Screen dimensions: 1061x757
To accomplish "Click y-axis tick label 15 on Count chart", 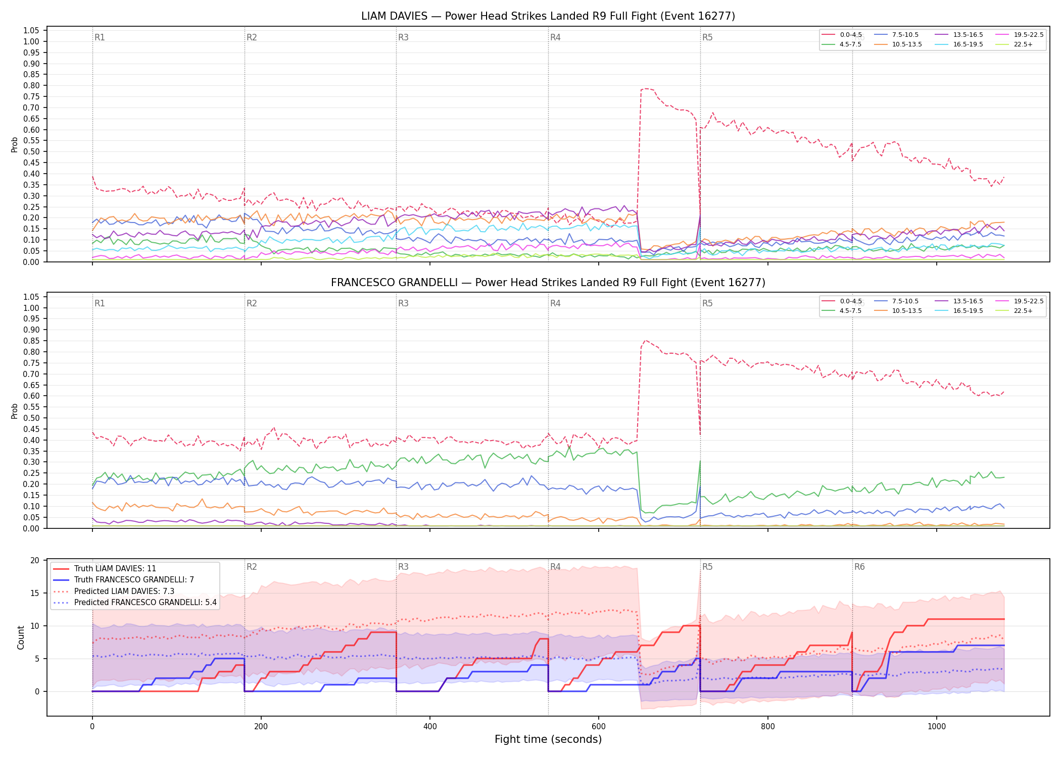I will 35,593.
